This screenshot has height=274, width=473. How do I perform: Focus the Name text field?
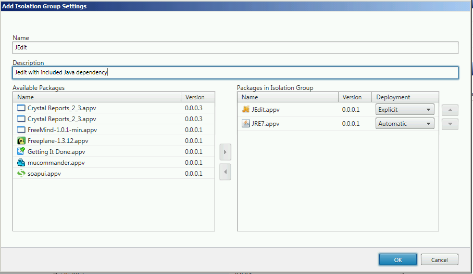[235, 48]
